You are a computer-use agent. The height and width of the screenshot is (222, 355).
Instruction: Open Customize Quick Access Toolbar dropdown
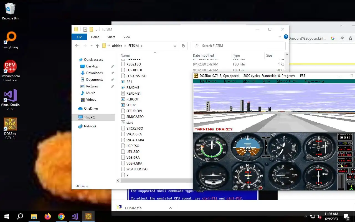(x=96, y=29)
